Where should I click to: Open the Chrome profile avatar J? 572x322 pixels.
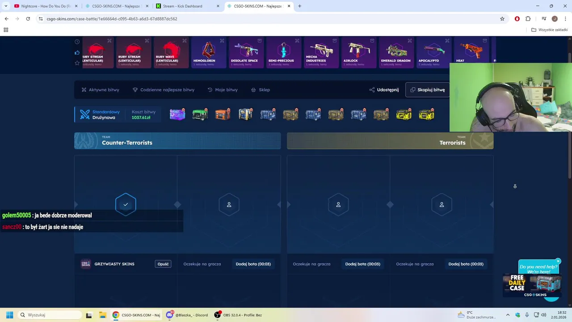[x=555, y=19]
